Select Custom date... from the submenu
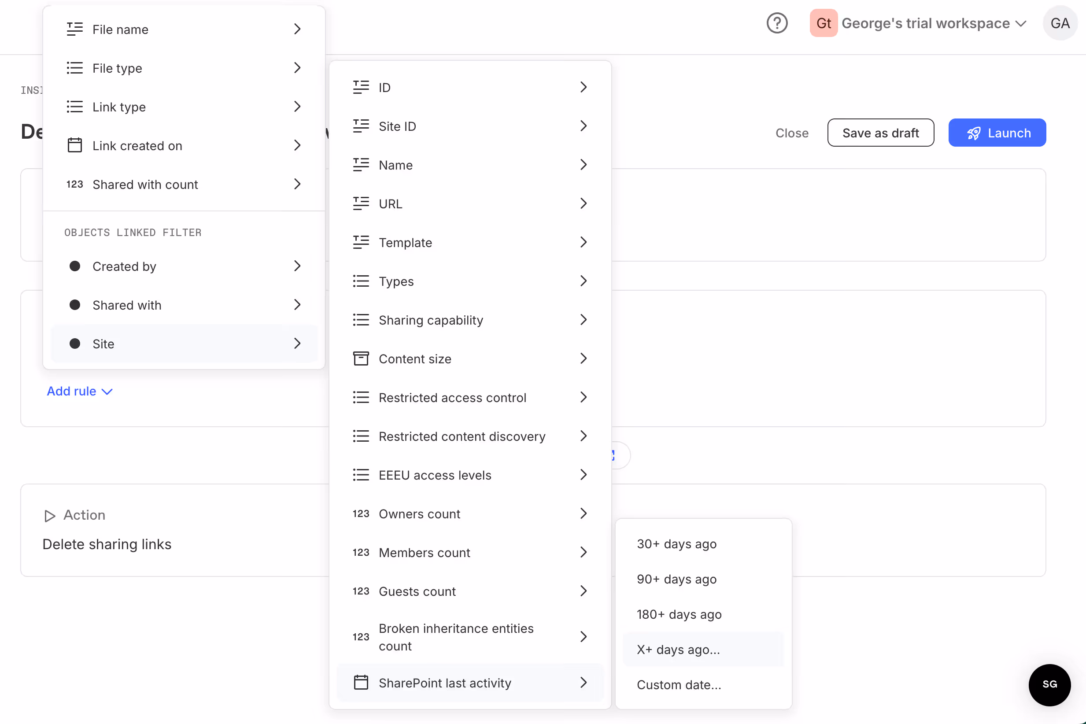This screenshot has width=1086, height=724. [679, 685]
